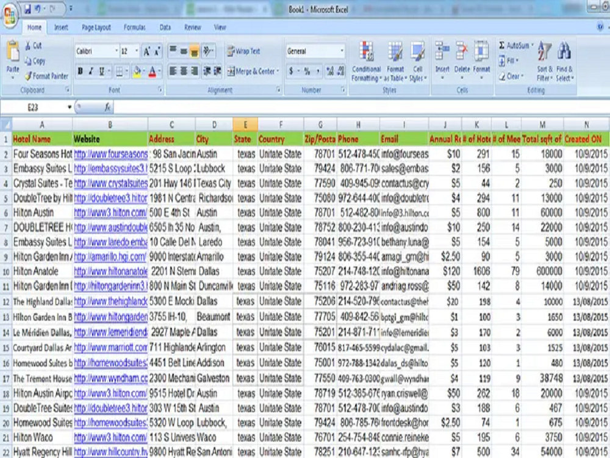
Task: Click the Orientation text angle icon
Action: [208, 51]
